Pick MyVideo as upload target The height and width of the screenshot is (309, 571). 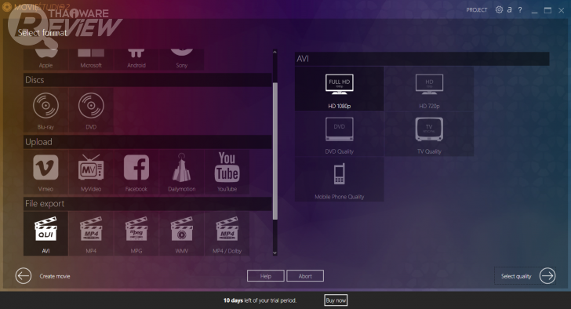[91, 172]
